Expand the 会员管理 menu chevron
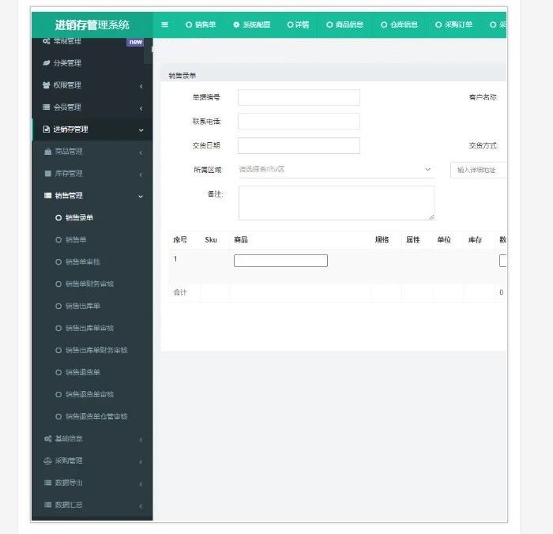The width and height of the screenshot is (553, 534). (x=141, y=108)
